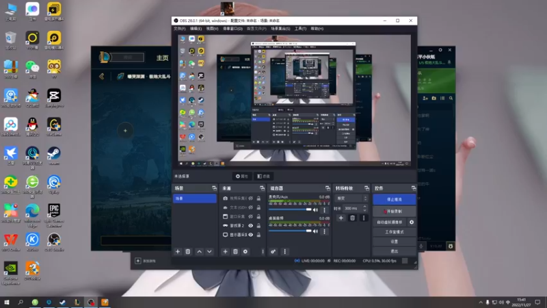Image resolution: width=547 pixels, height=308 pixels.
Task: Open the Tools (T) menu in OBS
Action: click(x=300, y=29)
